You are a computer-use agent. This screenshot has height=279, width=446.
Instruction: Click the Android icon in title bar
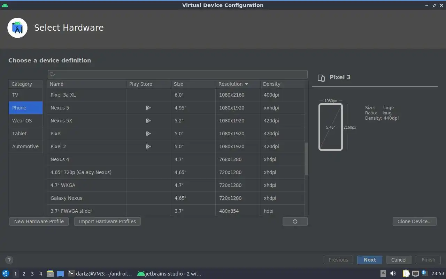pos(5,5)
